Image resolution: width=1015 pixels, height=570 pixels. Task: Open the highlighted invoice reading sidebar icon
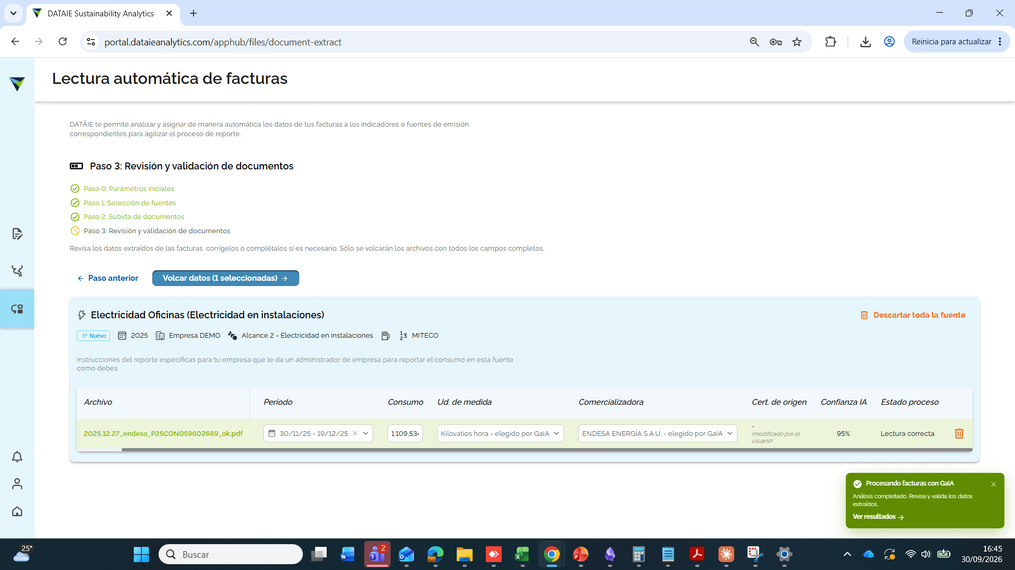[17, 309]
